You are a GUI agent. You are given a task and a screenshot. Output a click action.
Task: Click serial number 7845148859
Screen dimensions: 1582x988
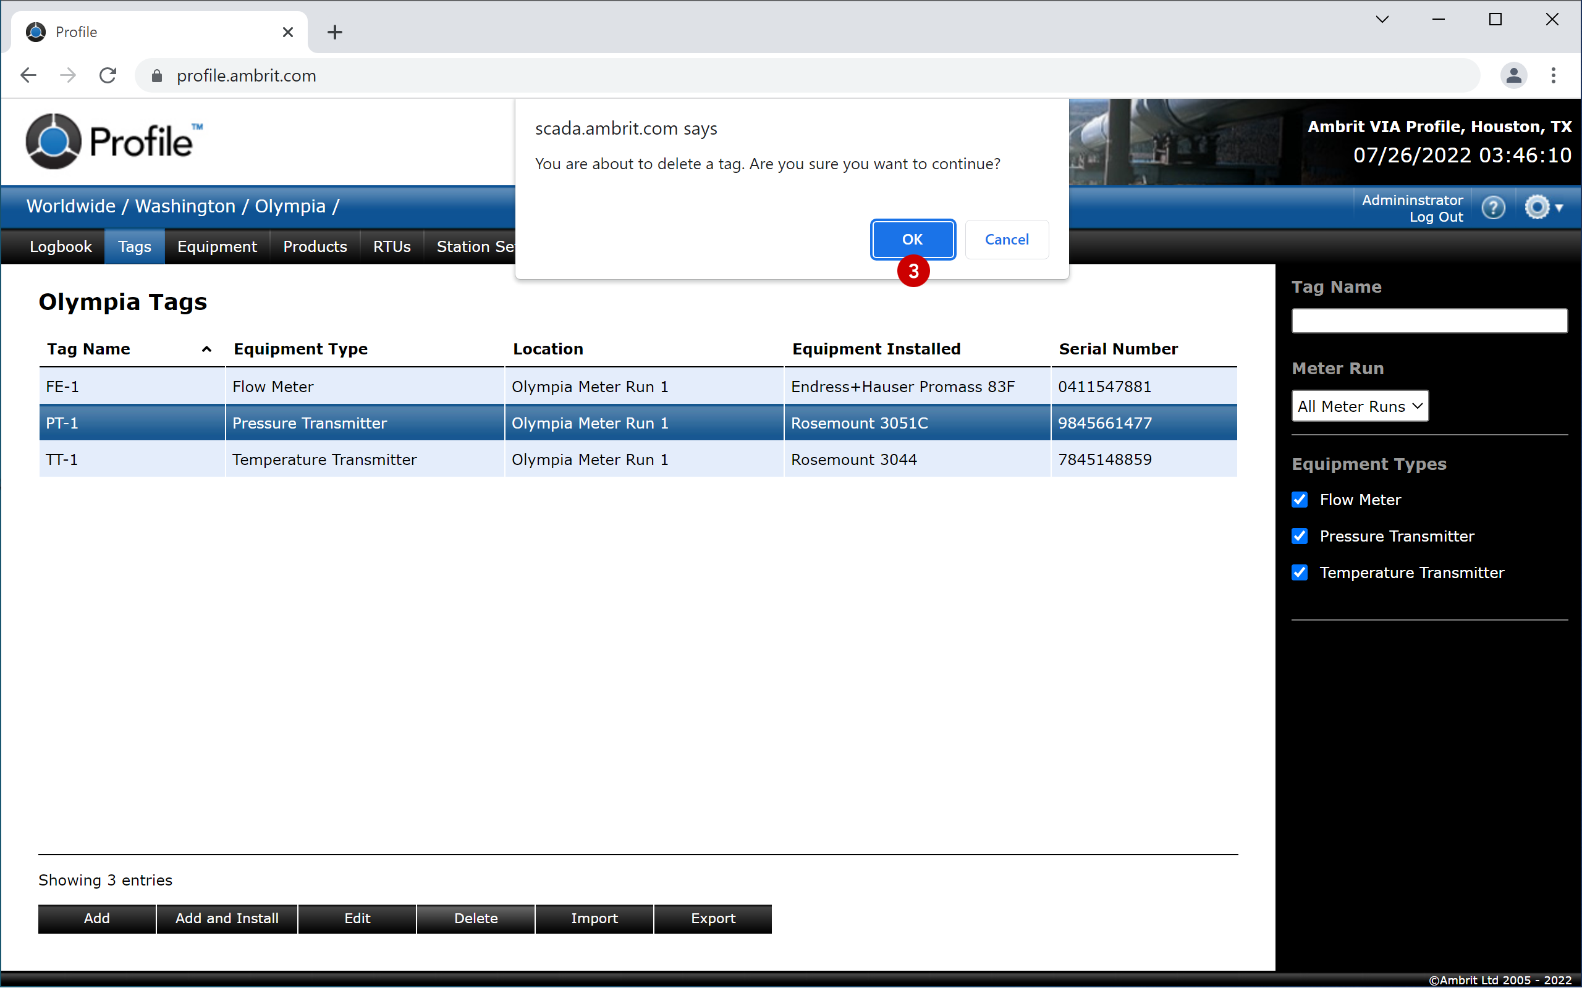1105,460
